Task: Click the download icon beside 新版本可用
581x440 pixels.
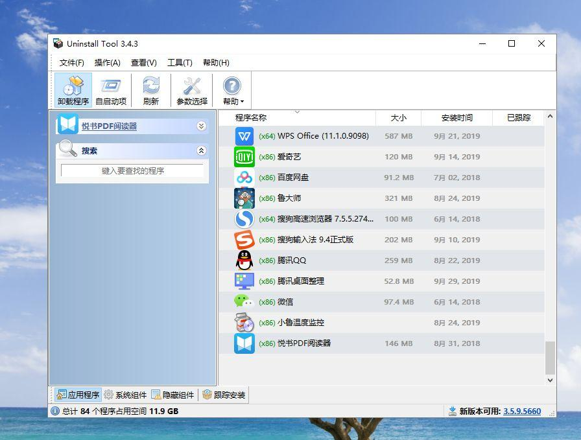Action: click(x=452, y=411)
